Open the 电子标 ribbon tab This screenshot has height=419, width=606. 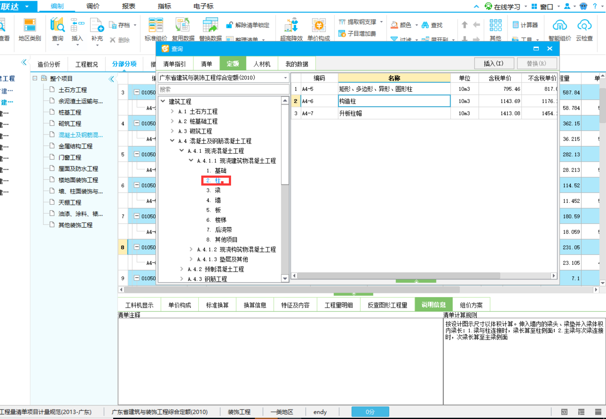coord(203,6)
